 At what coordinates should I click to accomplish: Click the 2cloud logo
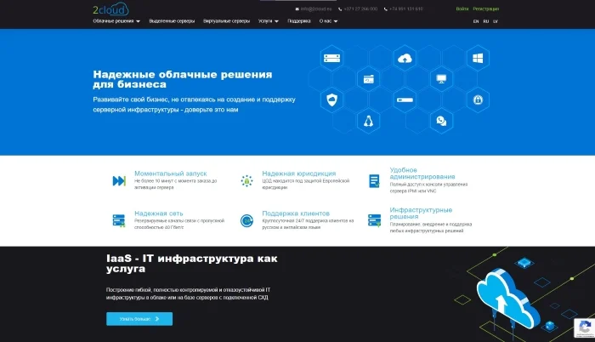[x=110, y=9]
